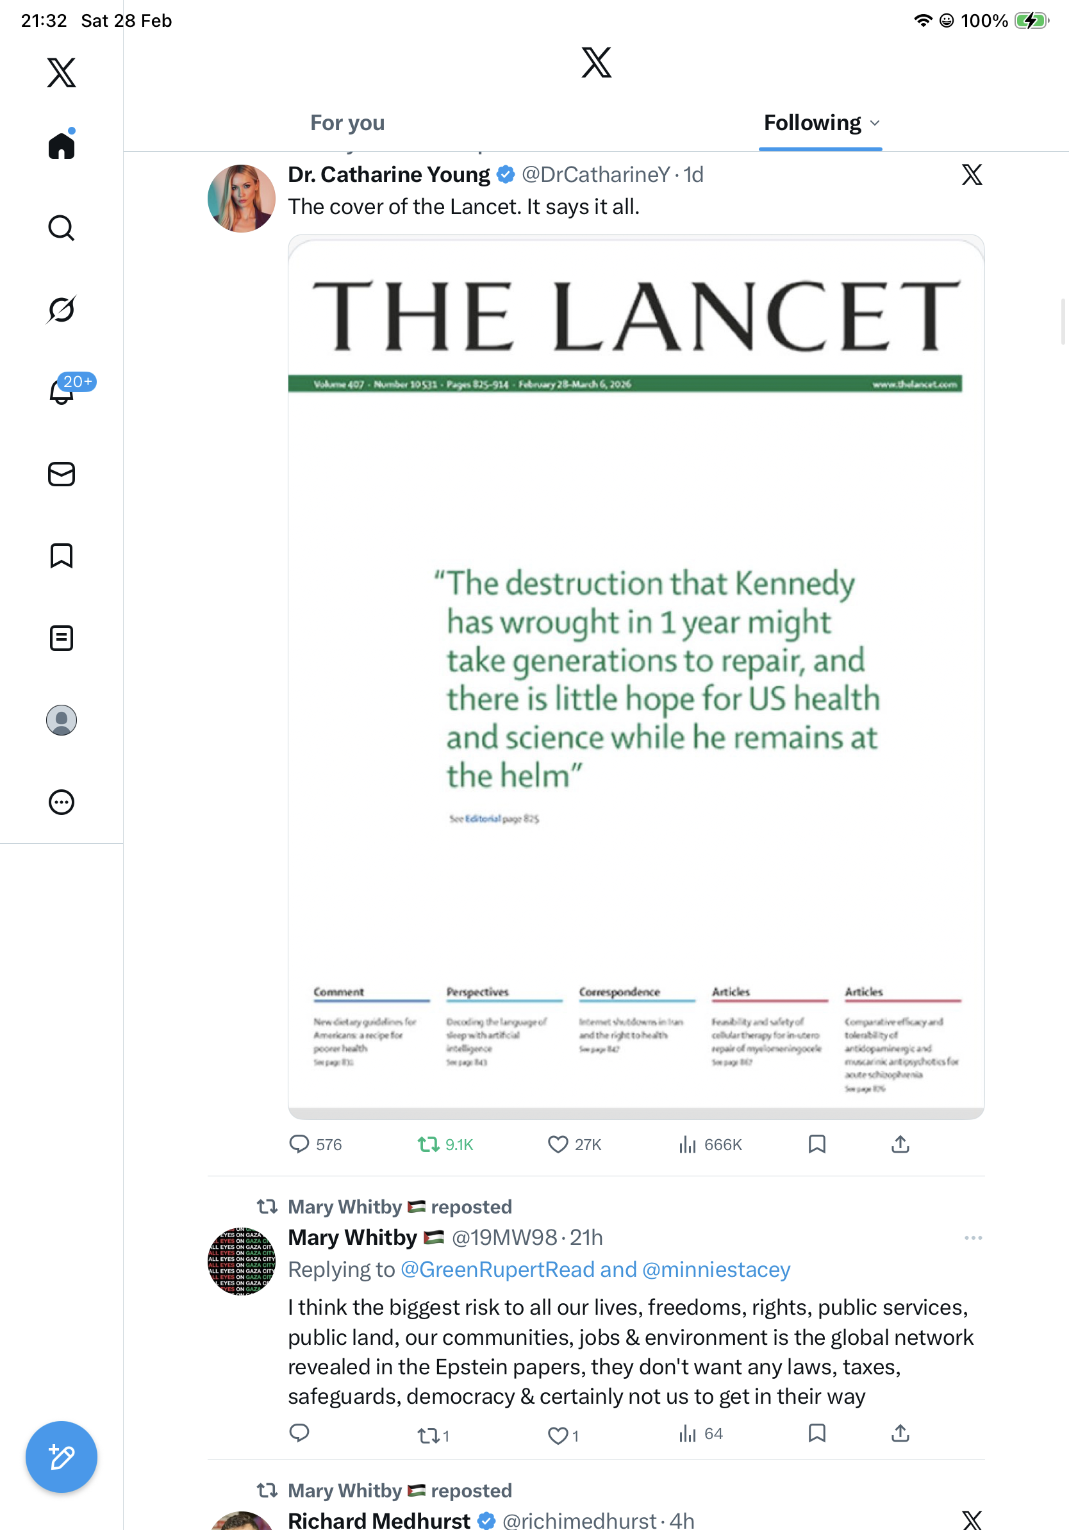Click the compose new post button
This screenshot has height=1530, width=1069.
(62, 1457)
